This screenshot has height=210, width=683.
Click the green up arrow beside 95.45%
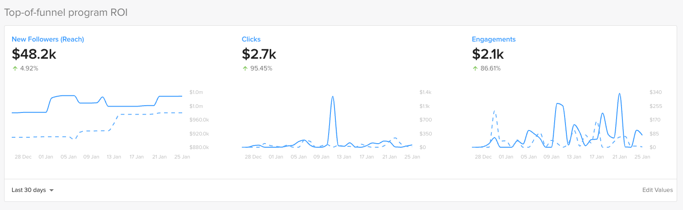[x=245, y=69]
